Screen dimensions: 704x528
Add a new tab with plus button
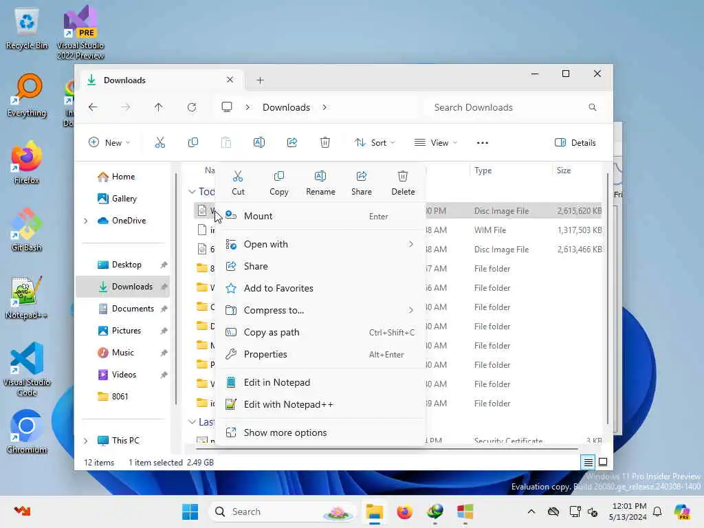click(x=260, y=80)
